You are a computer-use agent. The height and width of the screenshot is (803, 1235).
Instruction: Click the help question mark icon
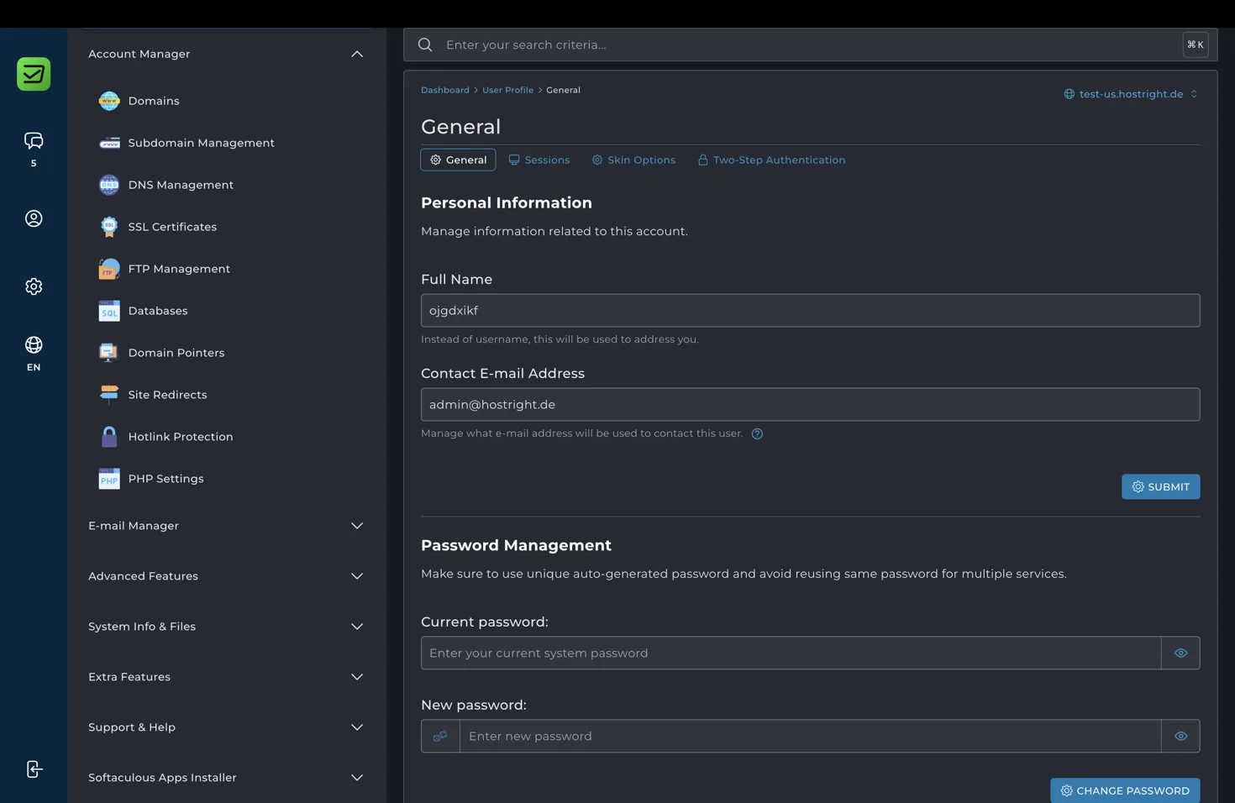(x=757, y=434)
